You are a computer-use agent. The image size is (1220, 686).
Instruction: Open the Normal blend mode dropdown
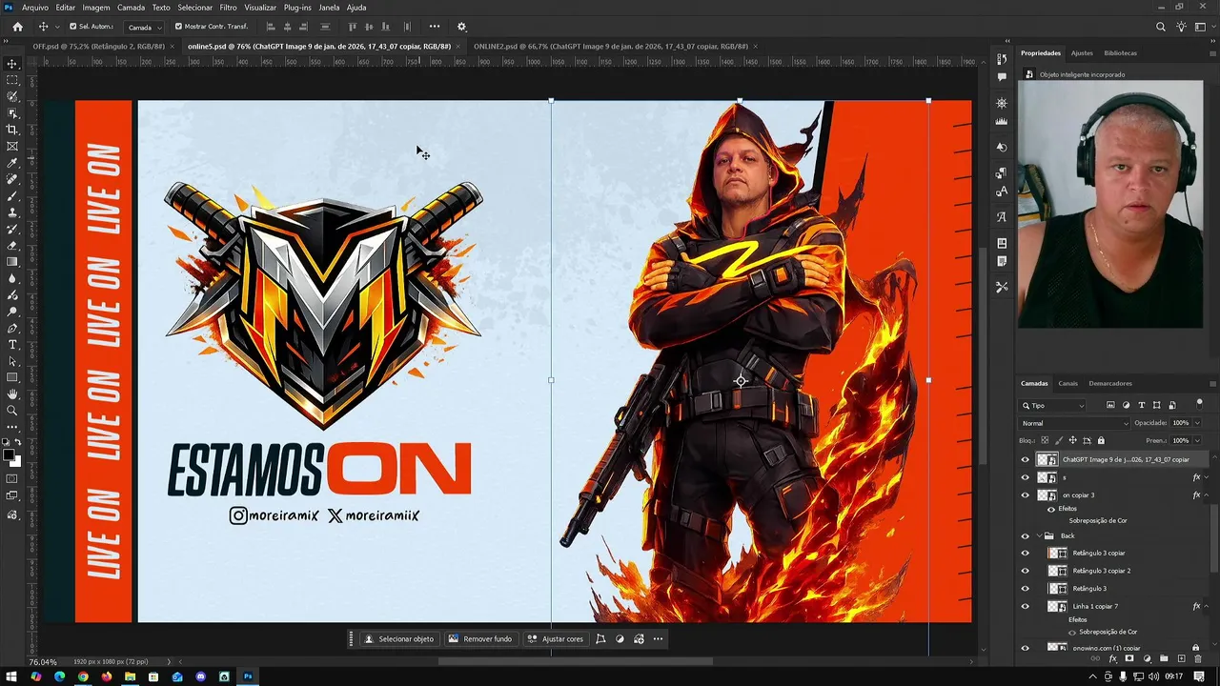[x=1075, y=423]
